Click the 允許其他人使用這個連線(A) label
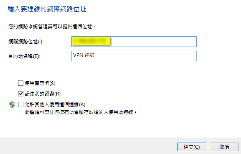 coord(55,105)
